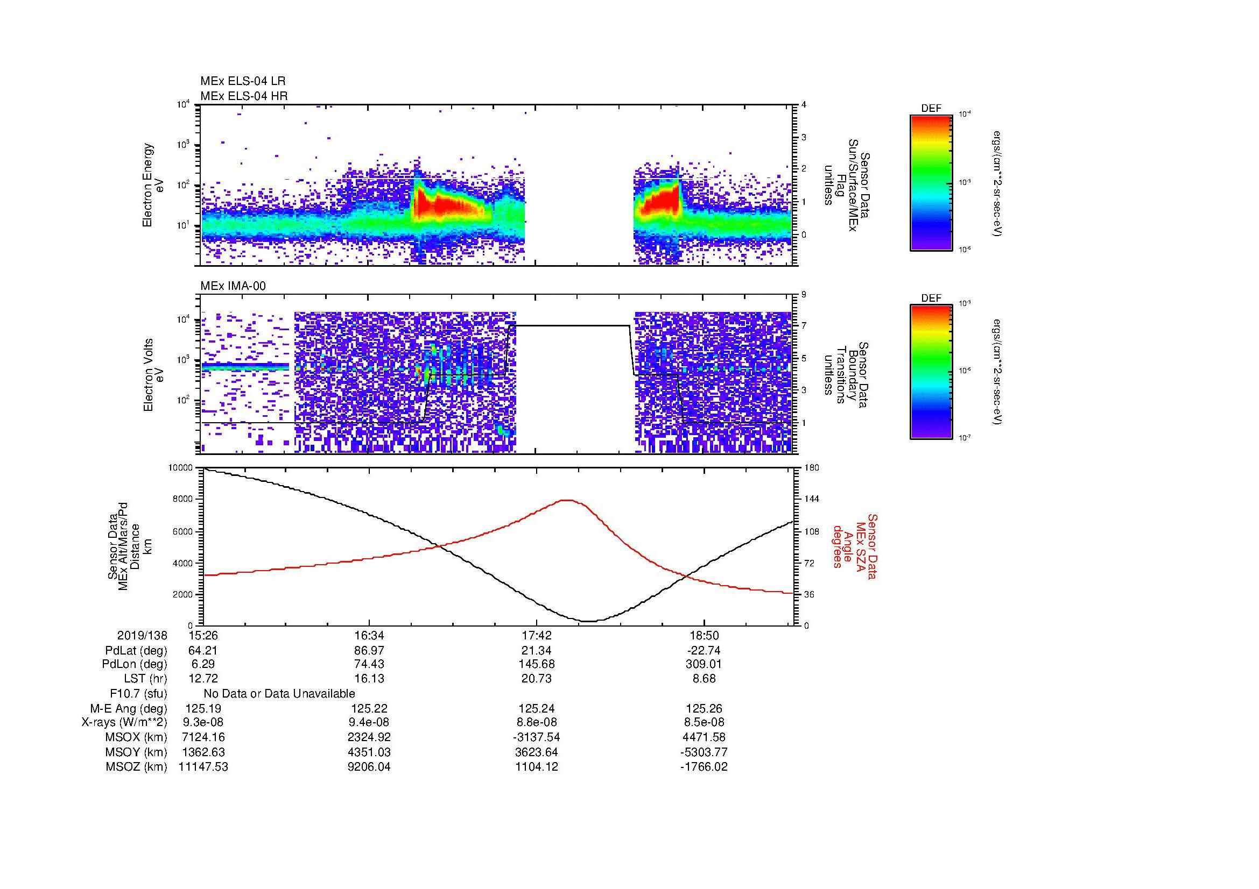
Task: Click the "PdLon (deg)" row label
Action: tap(135, 664)
